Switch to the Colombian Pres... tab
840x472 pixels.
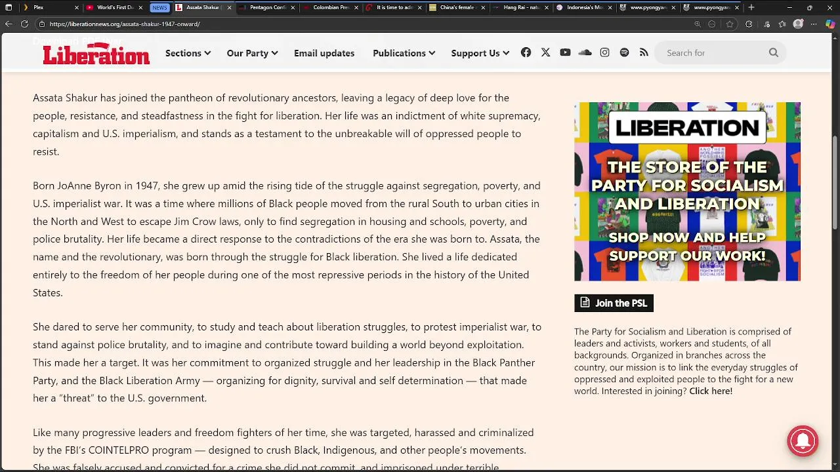pyautogui.click(x=330, y=7)
